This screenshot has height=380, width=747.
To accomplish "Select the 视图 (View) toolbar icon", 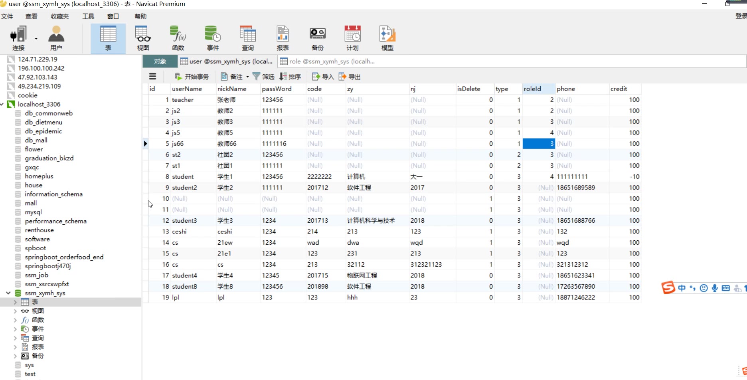I will coord(143,38).
